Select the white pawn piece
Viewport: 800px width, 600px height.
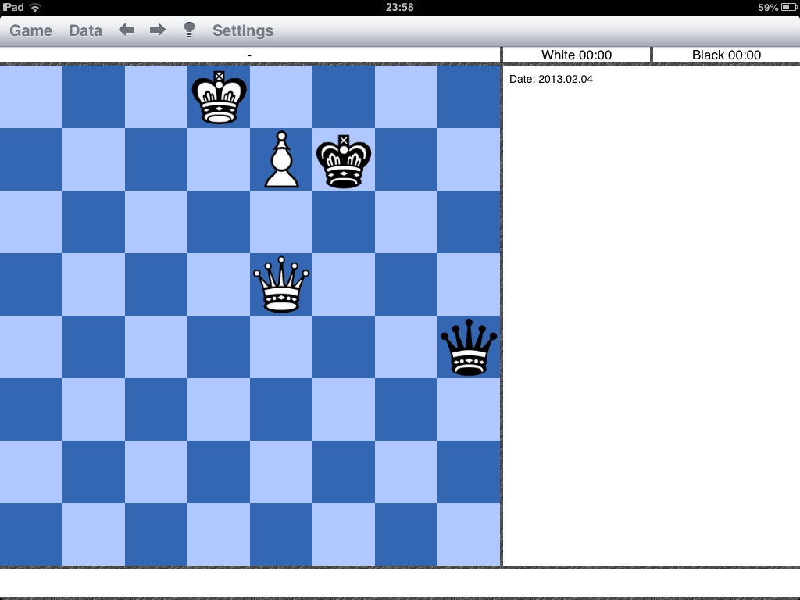(281, 160)
